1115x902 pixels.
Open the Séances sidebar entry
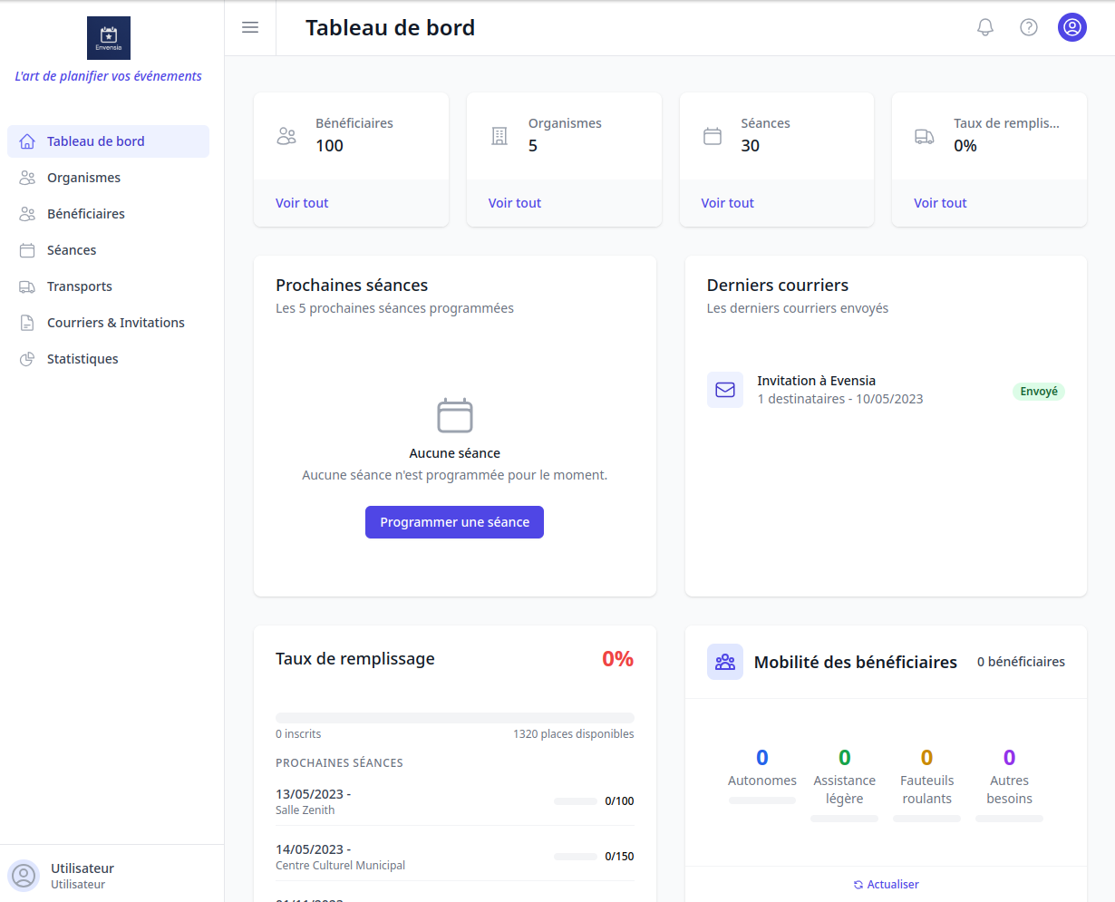pyautogui.click(x=73, y=249)
